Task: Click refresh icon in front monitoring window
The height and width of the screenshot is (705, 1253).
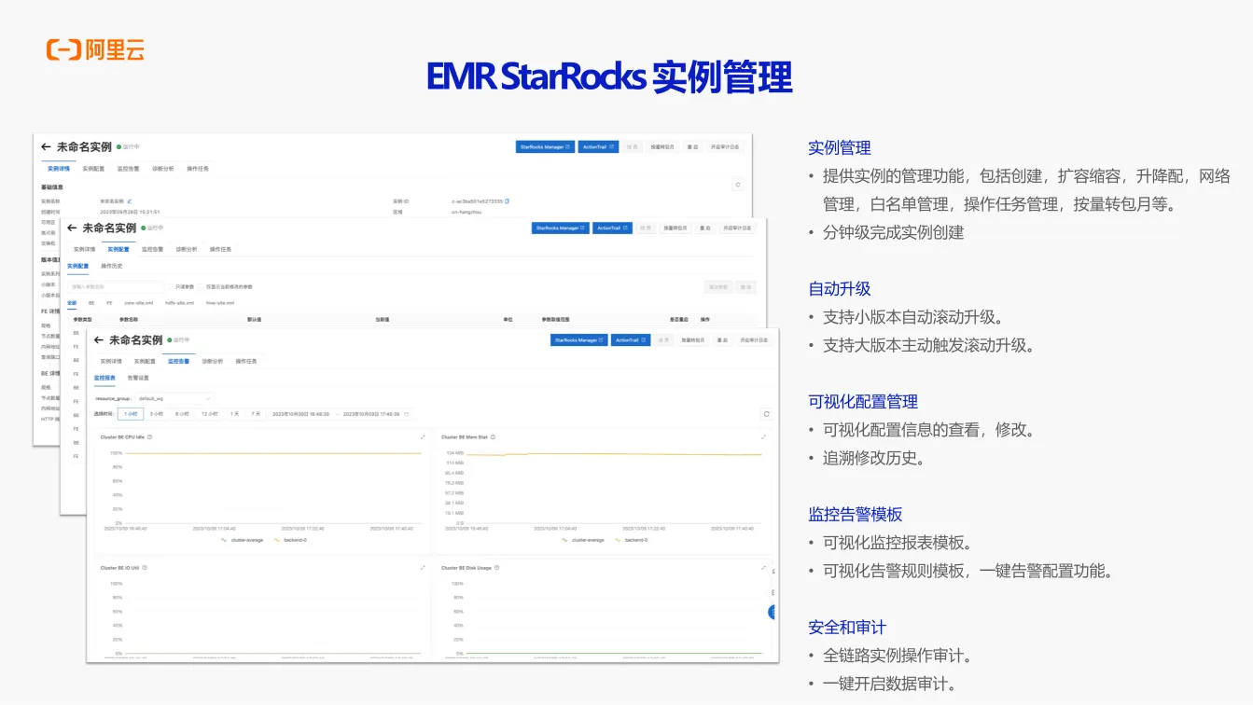Action: pos(767,414)
